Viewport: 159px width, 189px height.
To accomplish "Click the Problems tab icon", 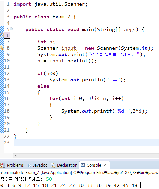I will [3, 165].
